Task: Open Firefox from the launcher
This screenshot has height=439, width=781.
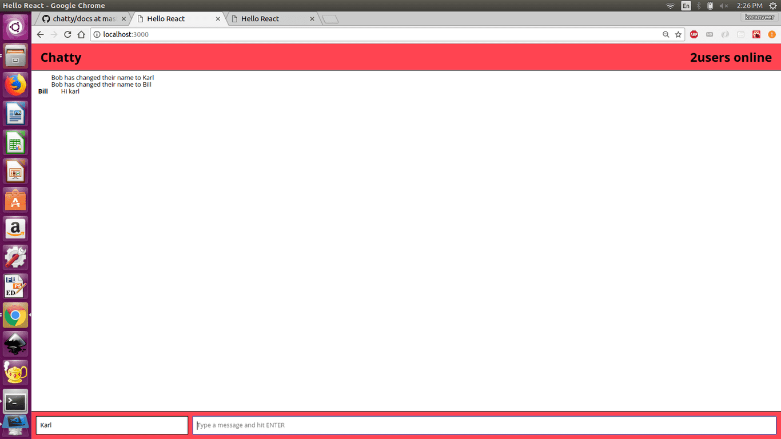Action: pyautogui.click(x=15, y=85)
